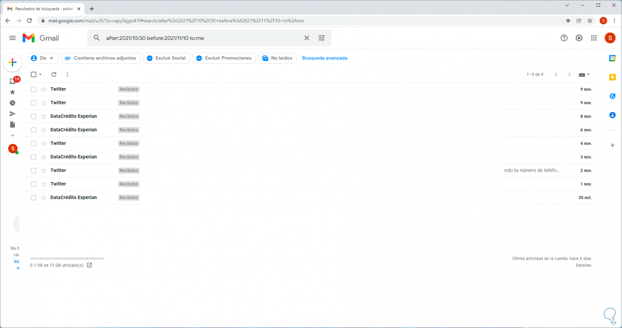
Task: Open the input tools keyboard dropdown
Action: coord(584,75)
